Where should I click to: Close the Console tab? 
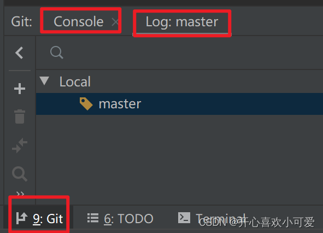pyautogui.click(x=115, y=22)
